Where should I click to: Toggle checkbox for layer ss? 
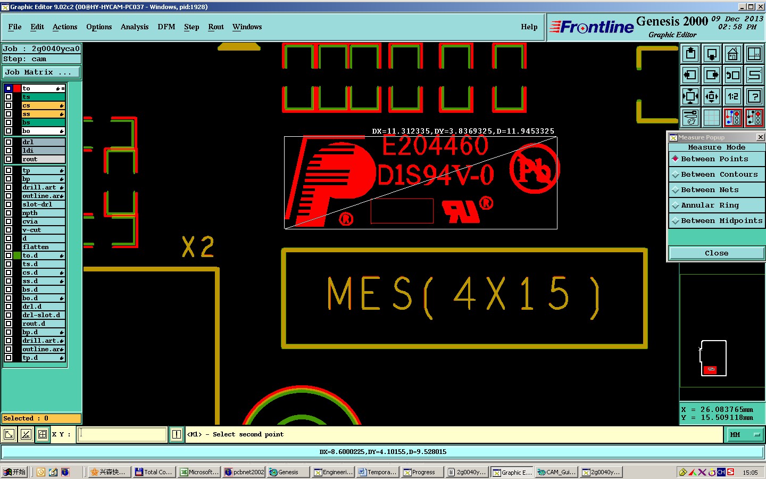[9, 114]
